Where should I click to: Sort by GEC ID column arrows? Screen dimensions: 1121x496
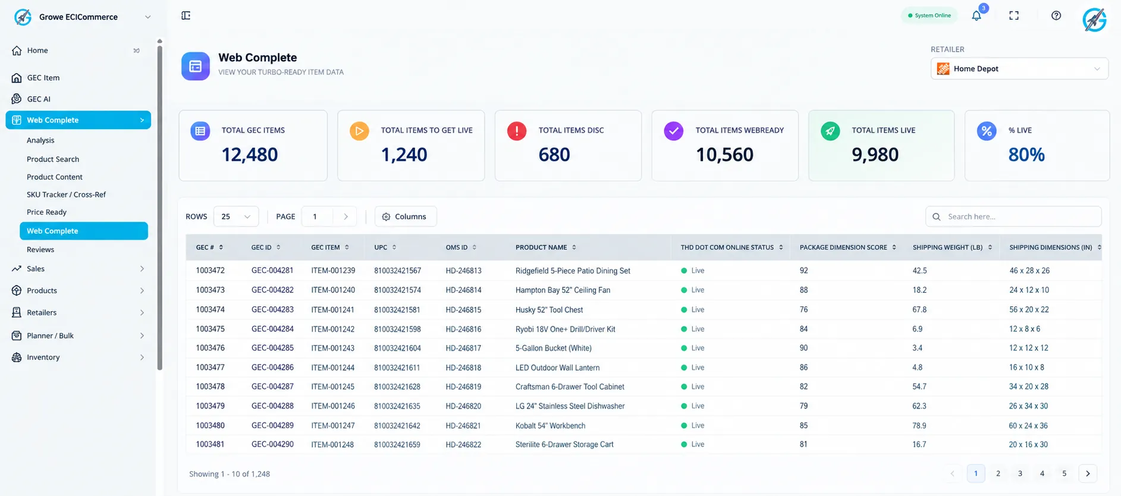pos(278,247)
